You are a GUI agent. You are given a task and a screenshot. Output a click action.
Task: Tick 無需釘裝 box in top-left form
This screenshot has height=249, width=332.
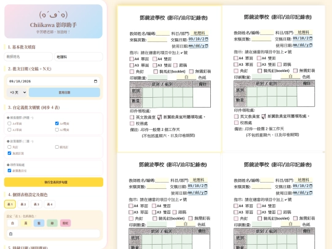point(191,71)
